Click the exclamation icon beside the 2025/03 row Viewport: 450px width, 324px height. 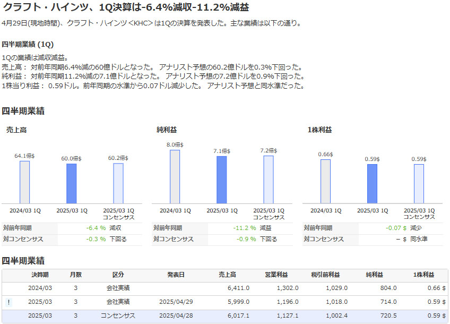pos(8,302)
